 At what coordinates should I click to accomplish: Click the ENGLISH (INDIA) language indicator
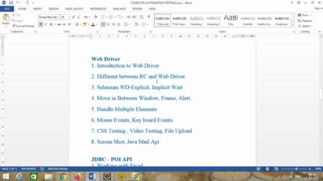[58, 169]
